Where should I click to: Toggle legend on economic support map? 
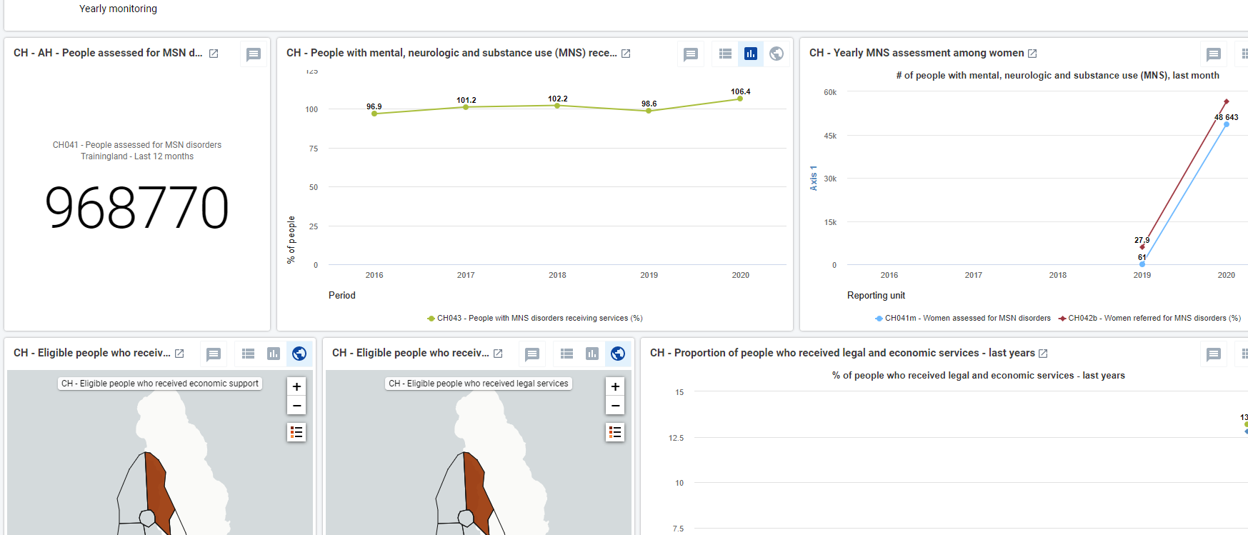click(296, 432)
